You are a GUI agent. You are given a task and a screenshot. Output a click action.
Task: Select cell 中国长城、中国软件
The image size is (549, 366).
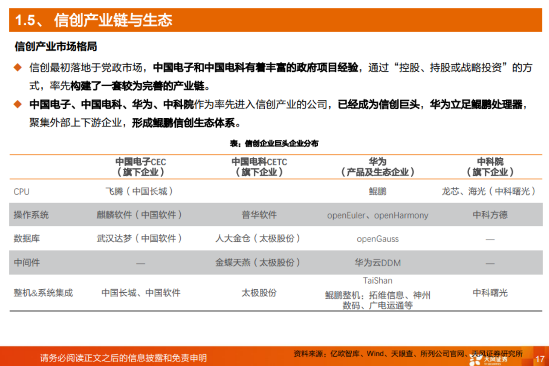[x=141, y=293]
